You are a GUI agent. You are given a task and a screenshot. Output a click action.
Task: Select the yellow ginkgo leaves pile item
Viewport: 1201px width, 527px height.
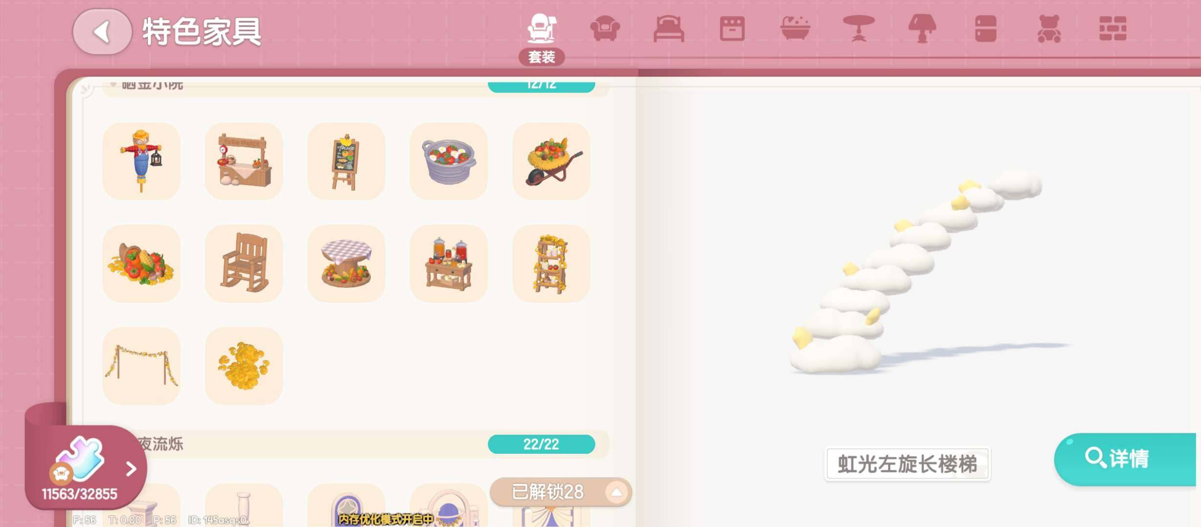pyautogui.click(x=244, y=366)
